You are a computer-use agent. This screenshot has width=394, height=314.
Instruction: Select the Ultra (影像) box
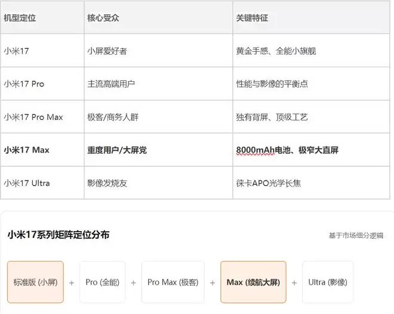pos(327,282)
